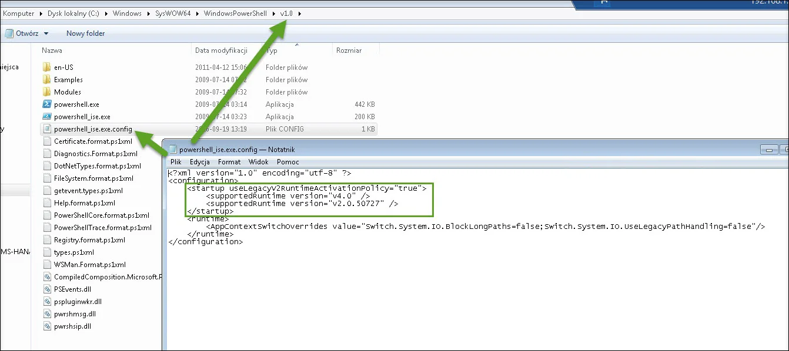Screen dimensions: 789x351
Task: Click the Examples folder icon
Action: pos(47,80)
